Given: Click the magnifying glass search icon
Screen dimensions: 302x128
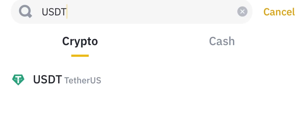Looking at the screenshot, I should click(25, 12).
